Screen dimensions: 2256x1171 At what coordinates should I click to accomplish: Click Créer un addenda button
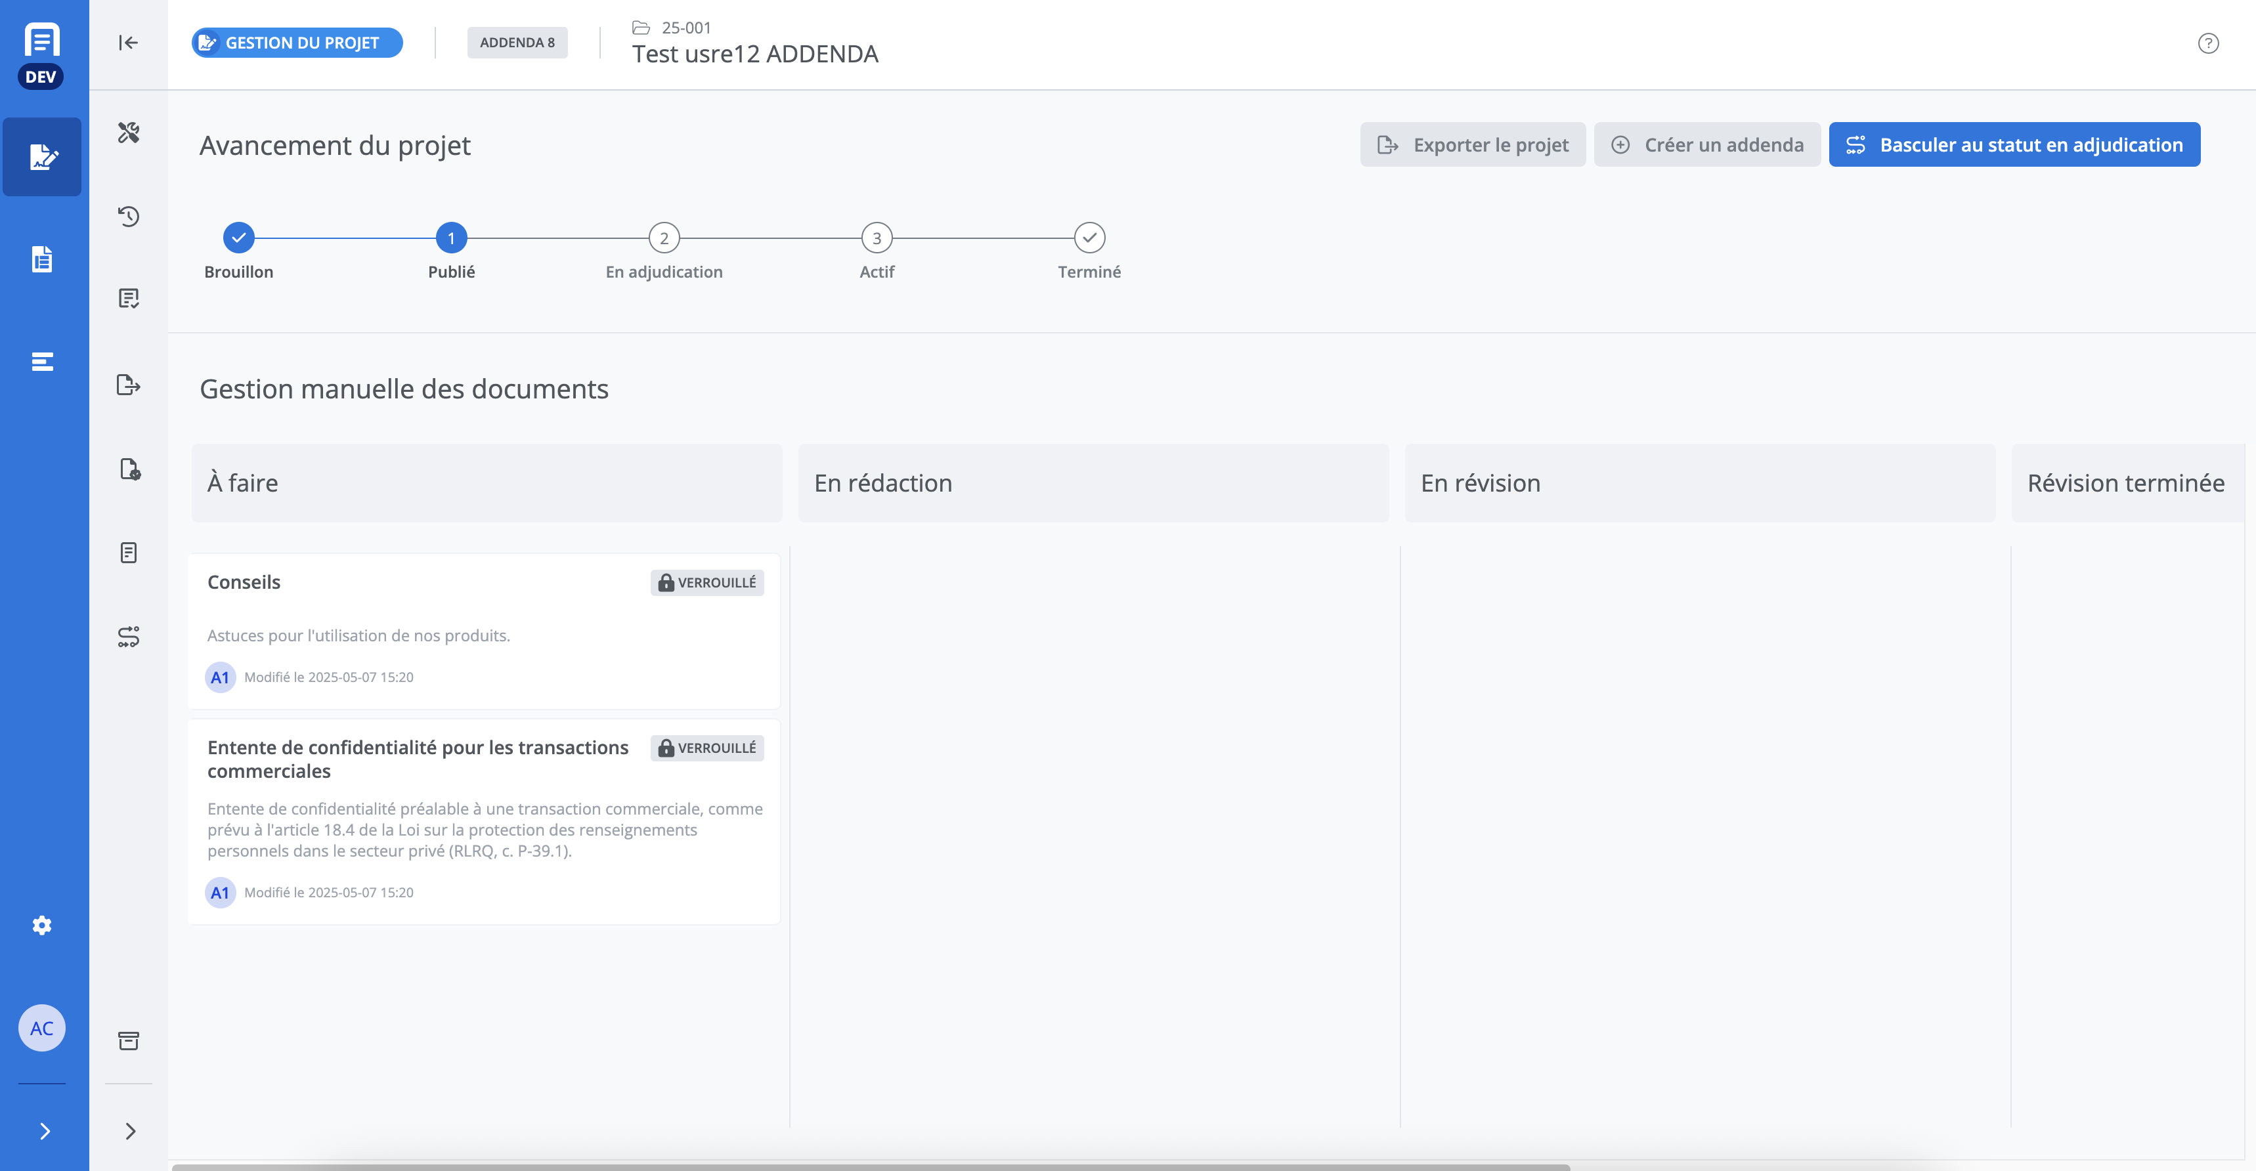pos(1707,144)
